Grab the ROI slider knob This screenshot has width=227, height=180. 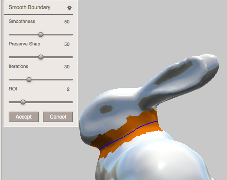(23, 102)
